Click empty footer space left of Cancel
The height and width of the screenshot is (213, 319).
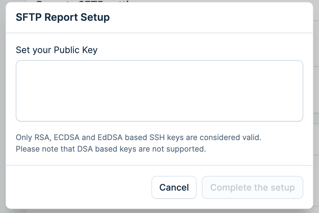coord(80,187)
